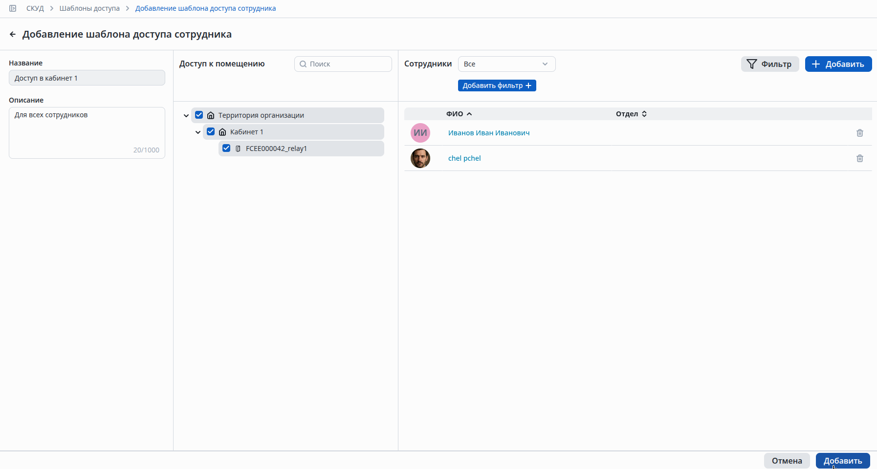Select the Кабинет 1 tree row
This screenshot has height=469, width=877.
coord(293,132)
